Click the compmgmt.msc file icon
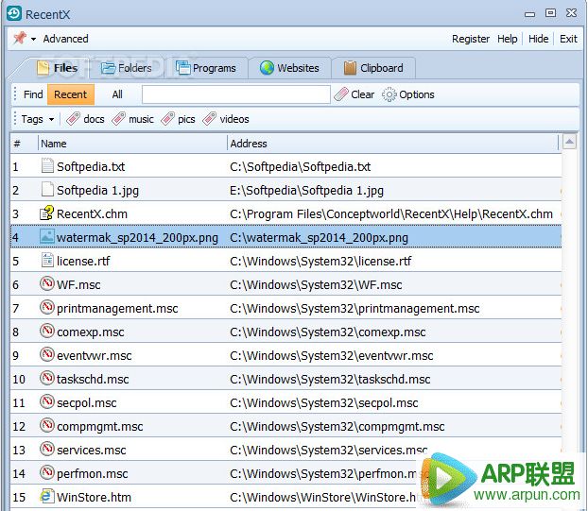This screenshot has height=511, width=588. point(47,425)
